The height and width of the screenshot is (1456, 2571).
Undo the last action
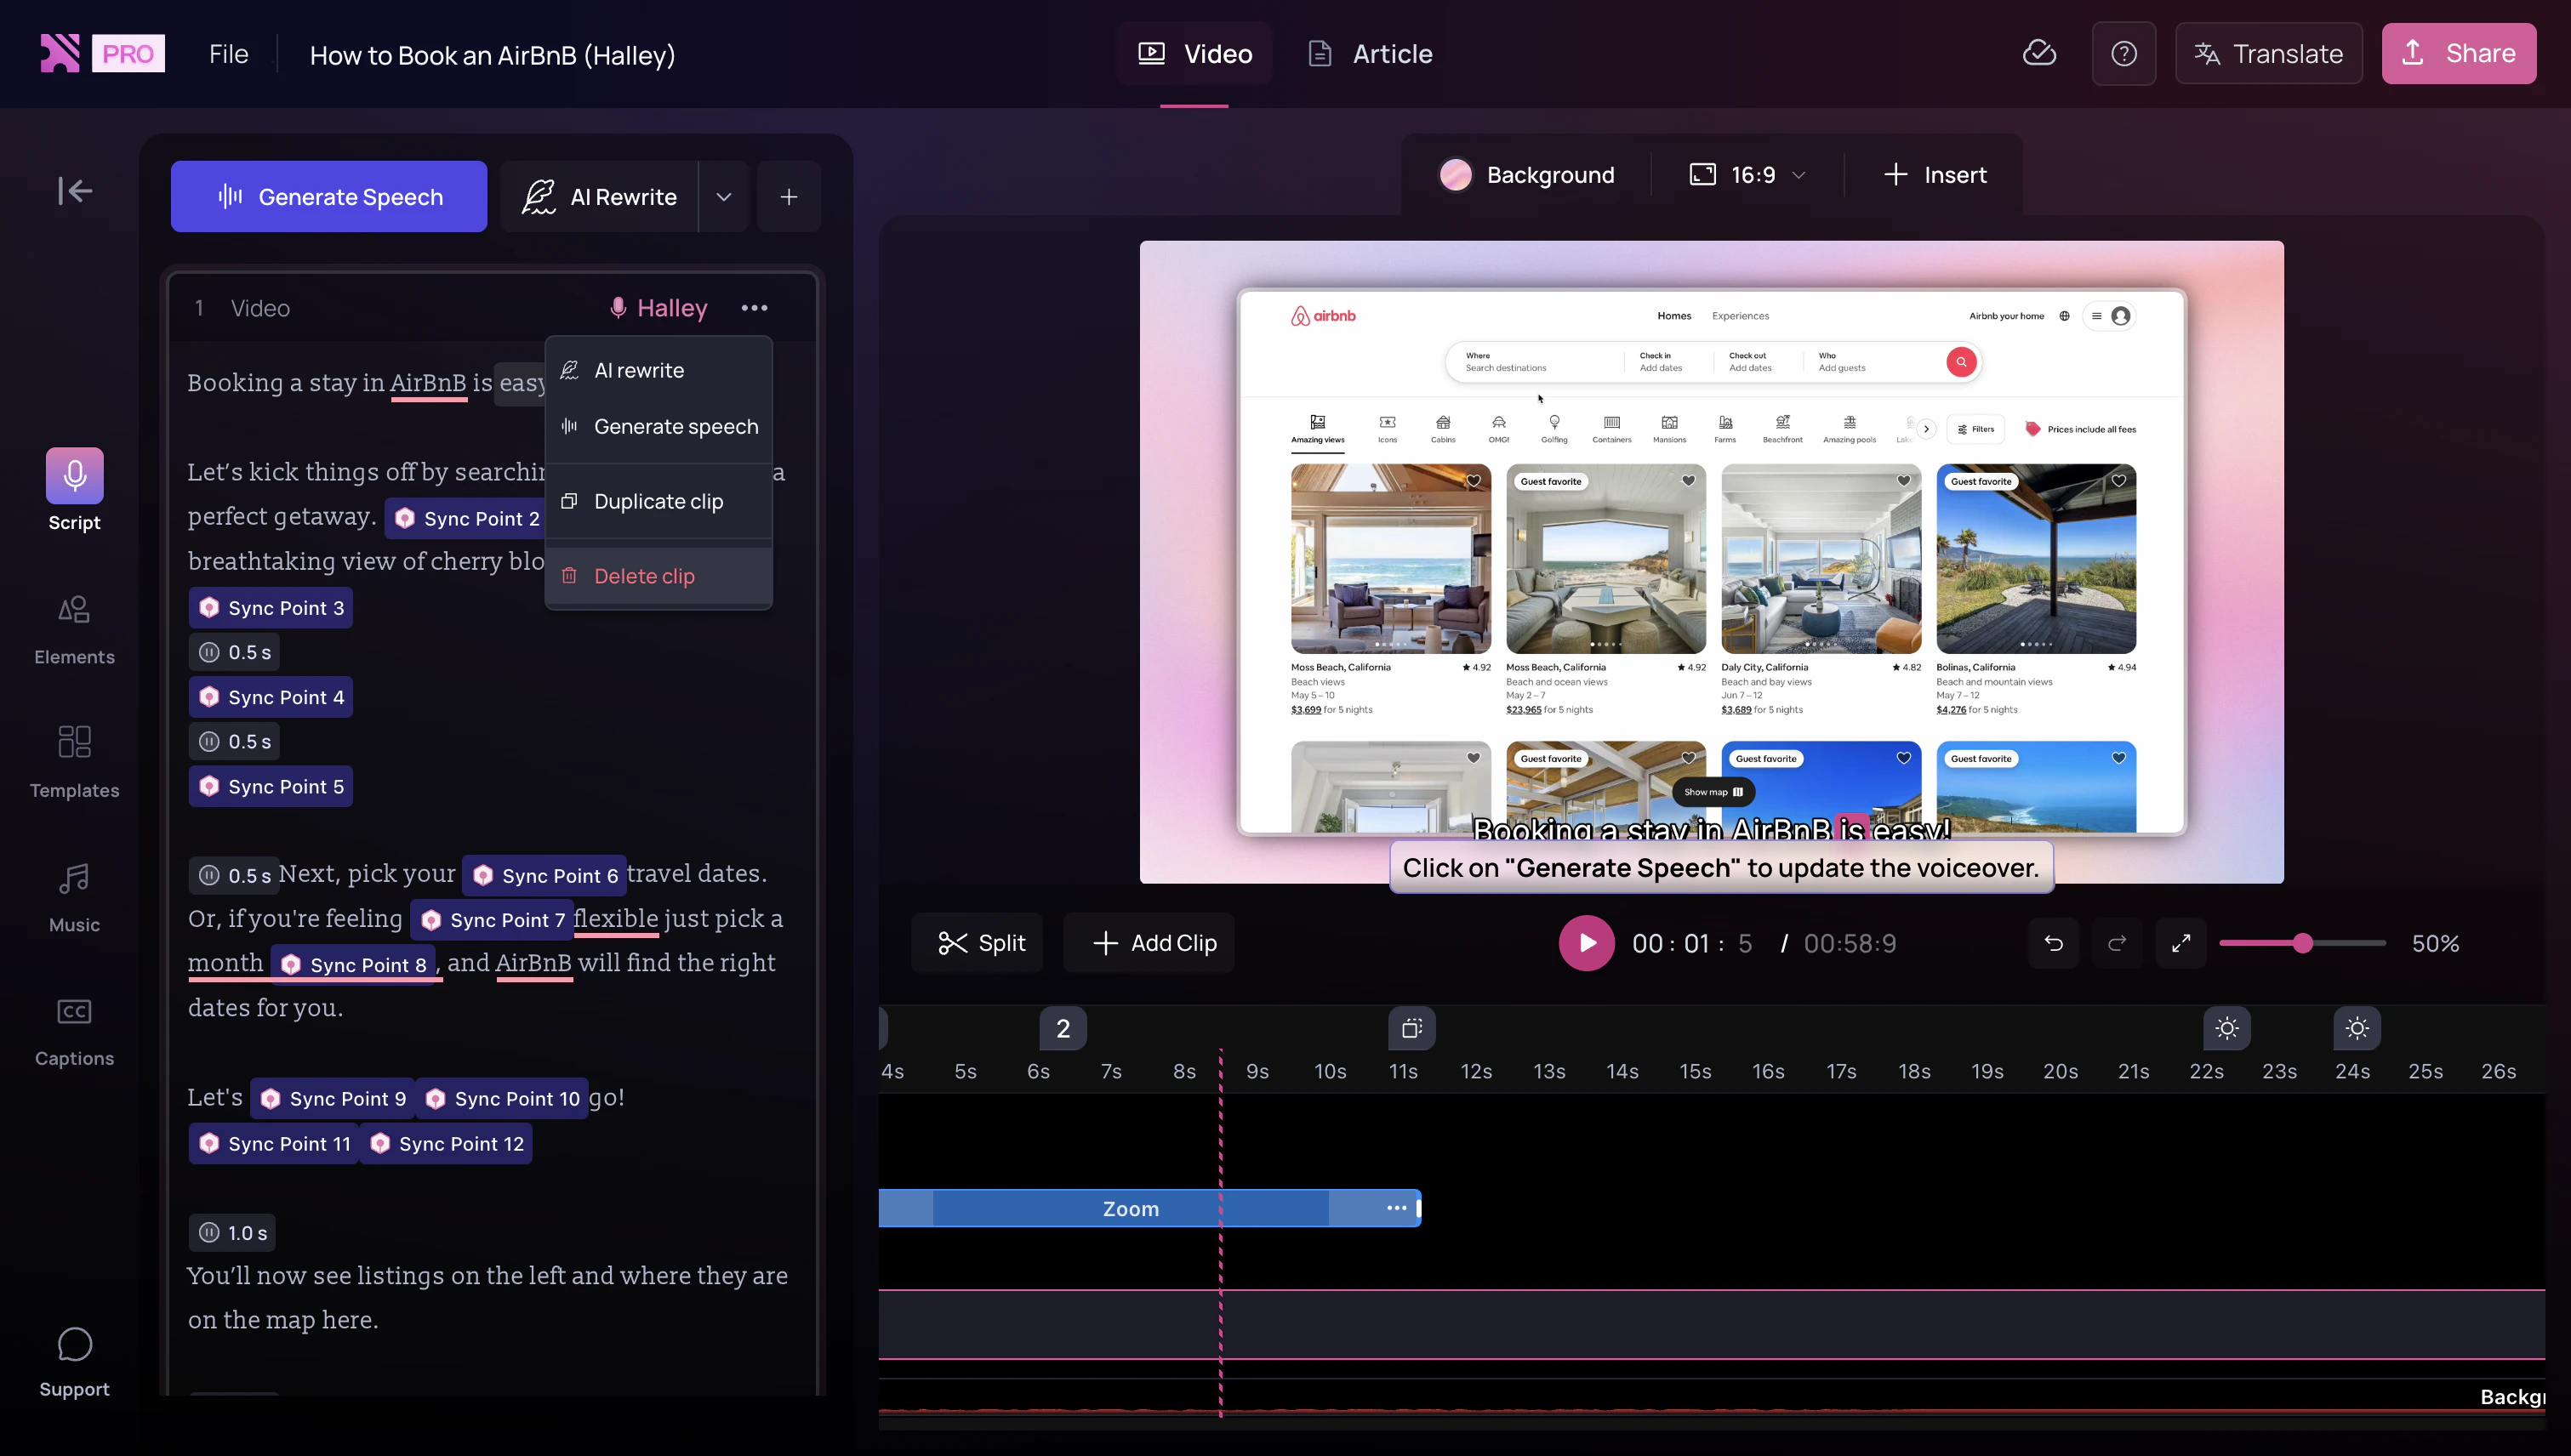click(x=2053, y=942)
